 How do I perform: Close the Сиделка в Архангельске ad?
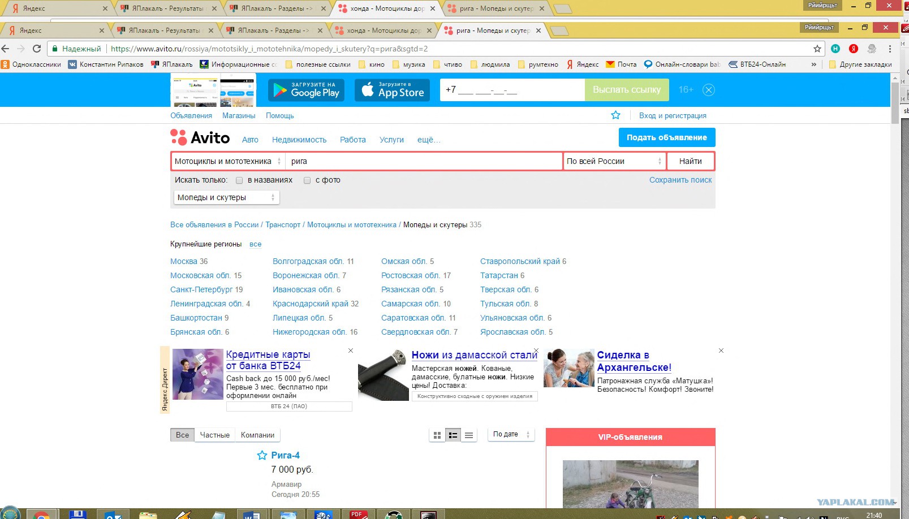point(721,351)
